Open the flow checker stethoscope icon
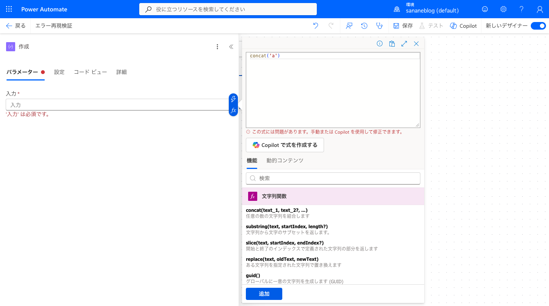Image resolution: width=549 pixels, height=306 pixels. (x=379, y=26)
